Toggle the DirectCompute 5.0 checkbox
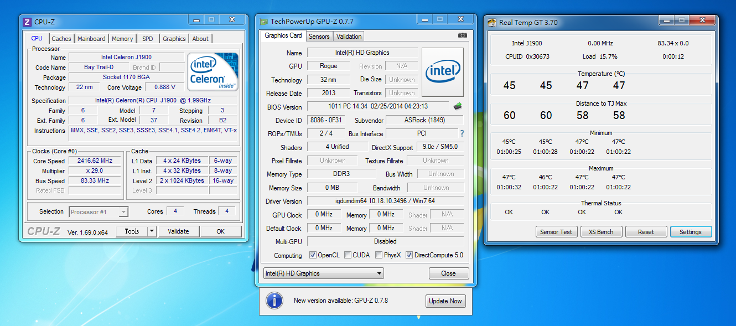Image resolution: width=736 pixels, height=326 pixels. coord(409,255)
